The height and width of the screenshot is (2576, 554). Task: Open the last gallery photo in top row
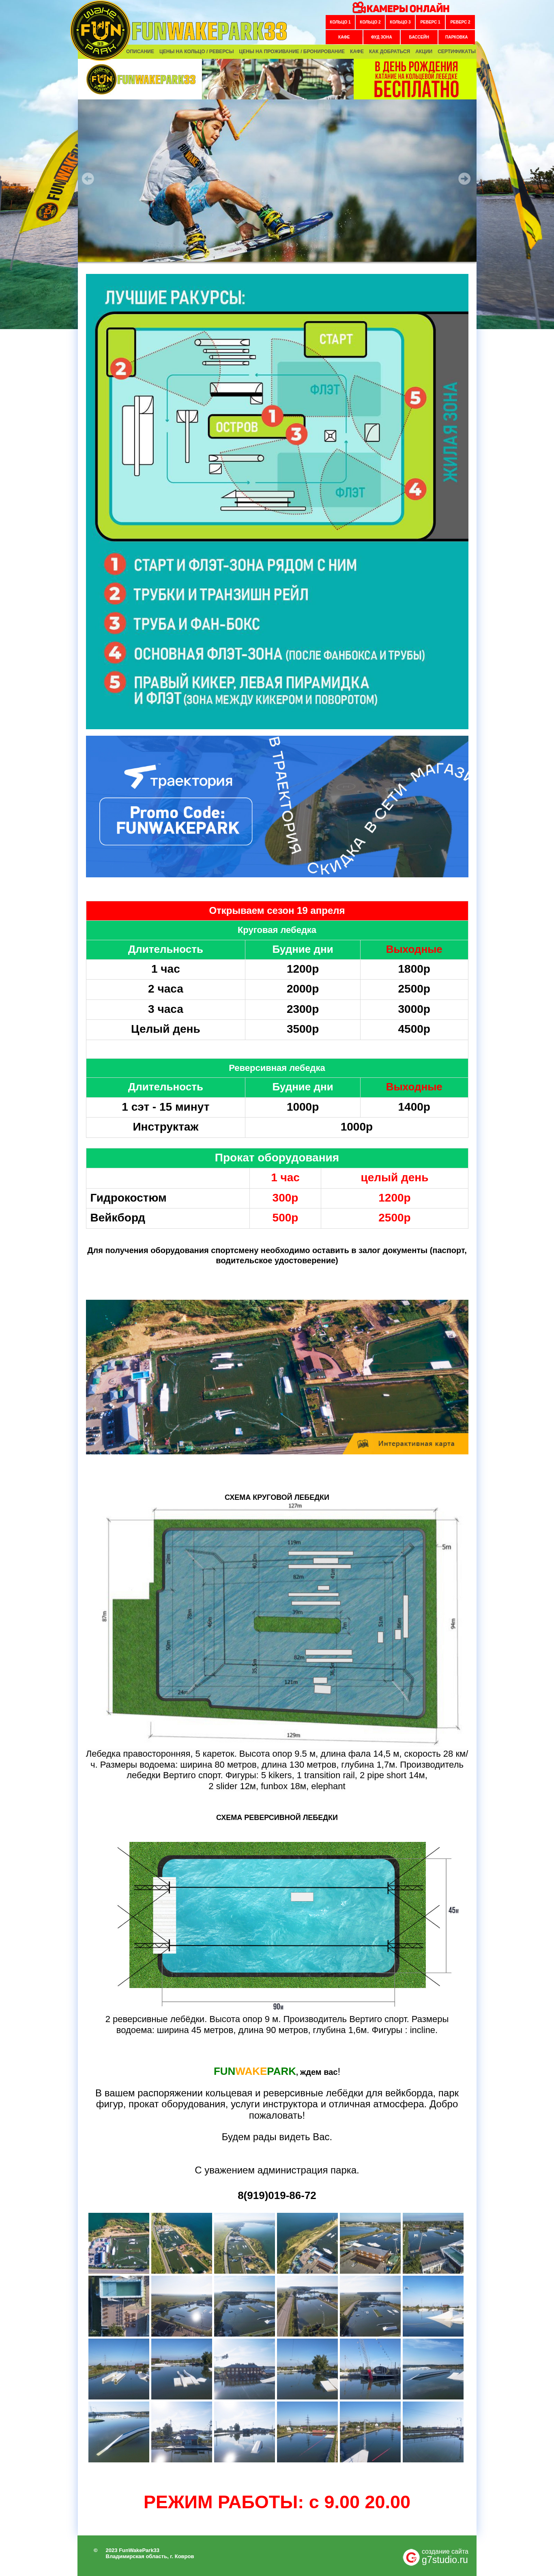(433, 2242)
